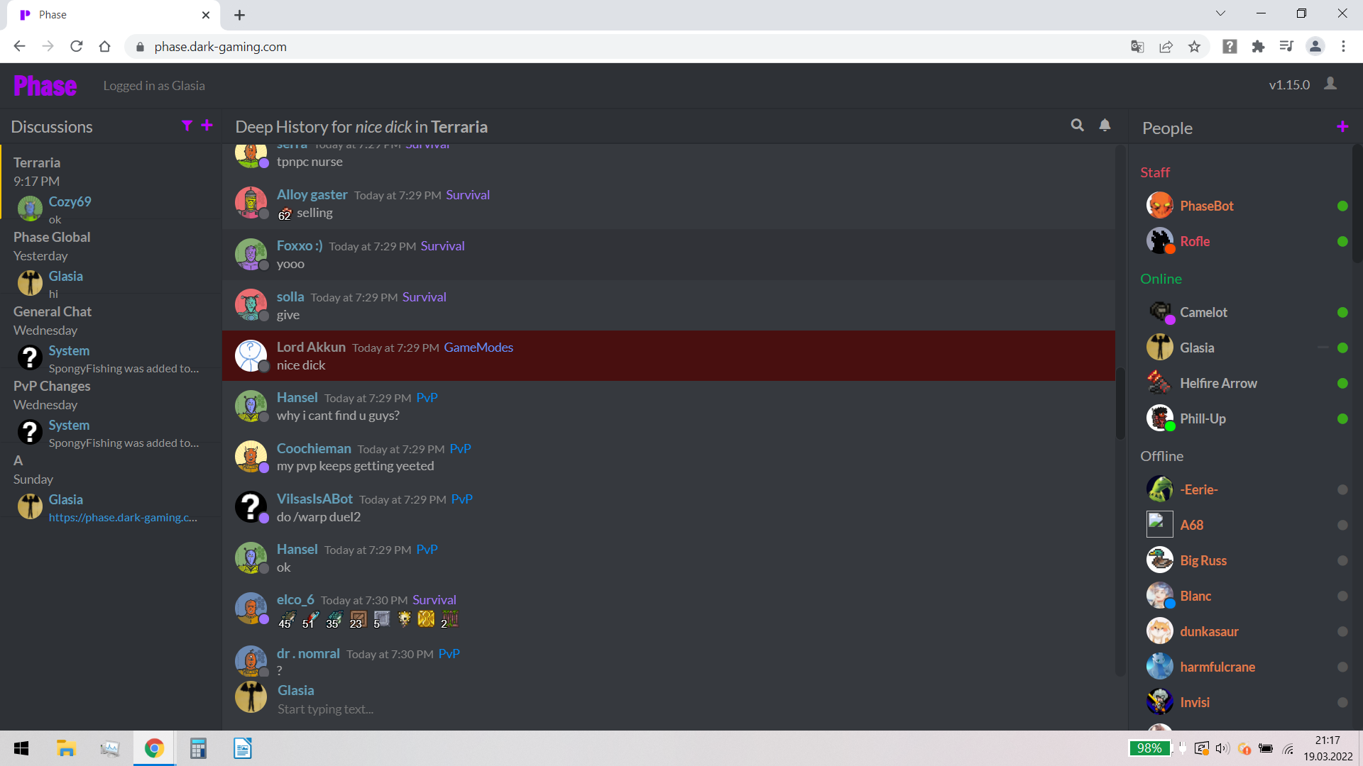Click Alloy gaster's avatar
Viewport: 1363px width, 766px height.
tap(251, 203)
